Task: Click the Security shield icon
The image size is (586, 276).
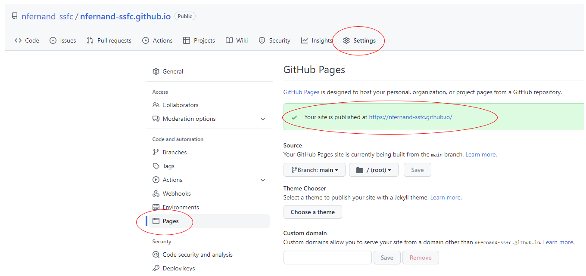Action: (262, 40)
